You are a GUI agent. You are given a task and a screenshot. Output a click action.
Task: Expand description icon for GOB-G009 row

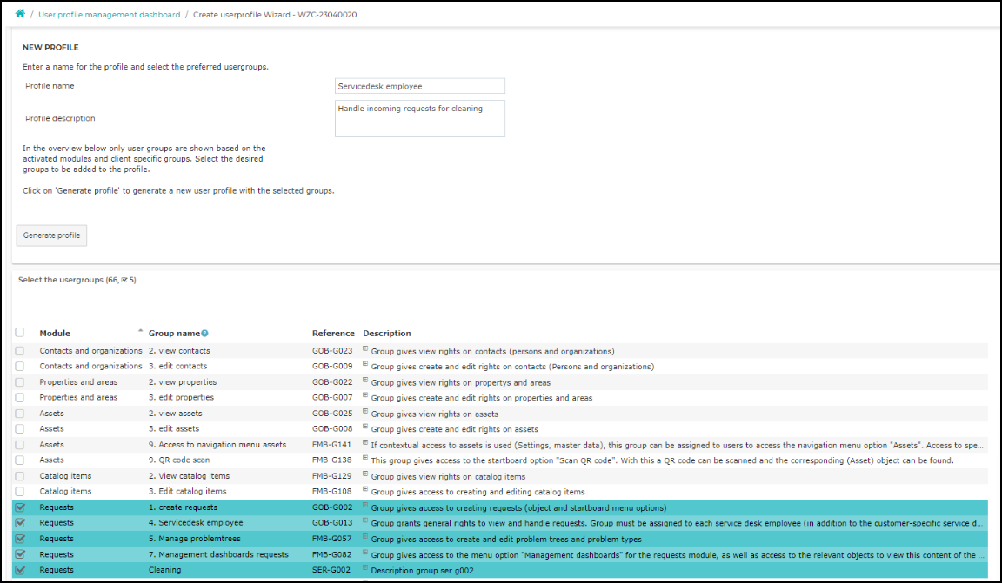click(x=365, y=364)
